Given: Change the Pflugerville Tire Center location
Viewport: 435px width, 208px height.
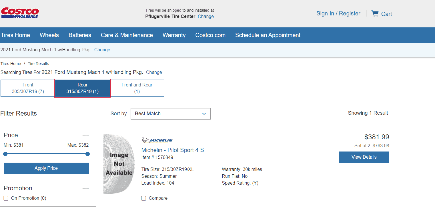Looking at the screenshot, I should [x=206, y=16].
